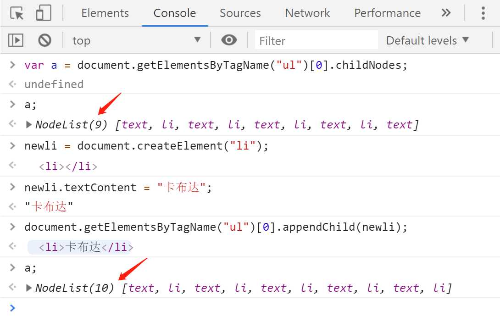Open the Performance tab
The height and width of the screenshot is (328, 500).
[x=387, y=13]
